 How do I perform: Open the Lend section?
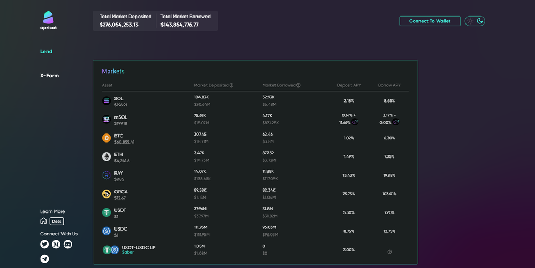coord(46,51)
